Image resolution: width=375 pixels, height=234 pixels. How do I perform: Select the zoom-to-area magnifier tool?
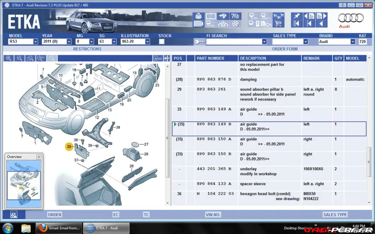[30, 58]
